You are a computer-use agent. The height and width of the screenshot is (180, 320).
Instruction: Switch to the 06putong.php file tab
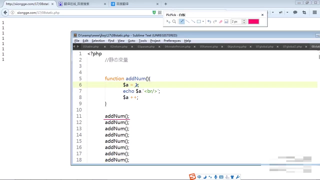(237, 46)
